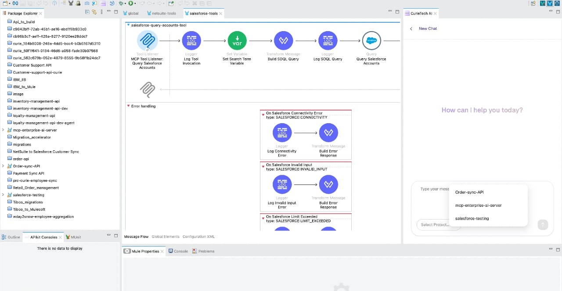The image size is (562, 291).
Task: Start a New Chat in CurieTech AI
Action: 427,28
